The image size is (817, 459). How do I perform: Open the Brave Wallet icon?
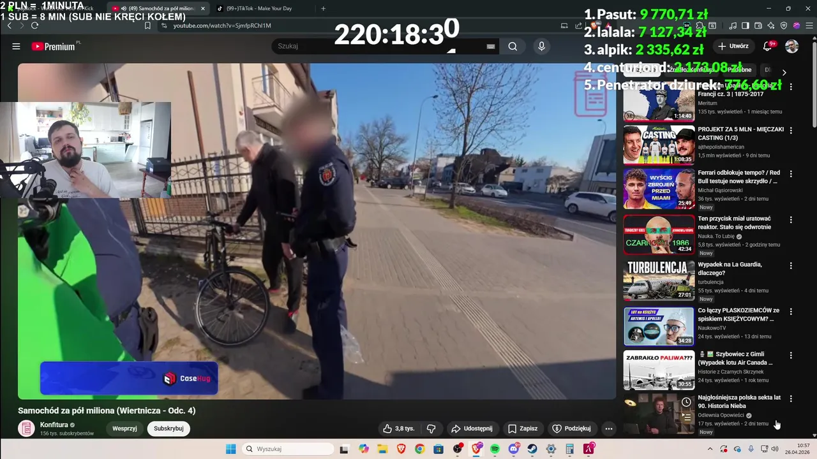(x=758, y=25)
